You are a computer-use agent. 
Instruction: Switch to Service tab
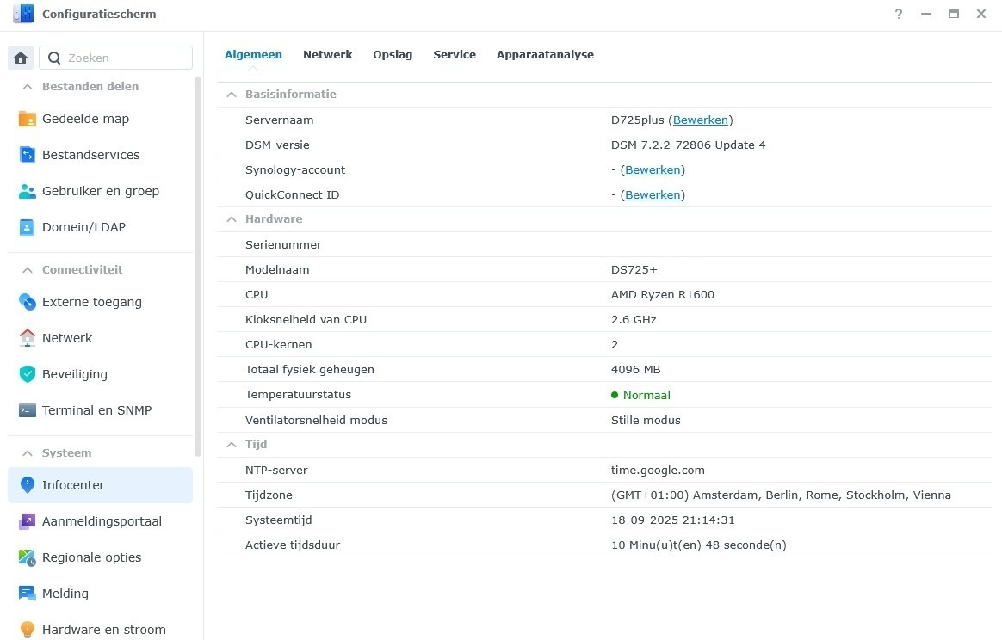click(455, 55)
